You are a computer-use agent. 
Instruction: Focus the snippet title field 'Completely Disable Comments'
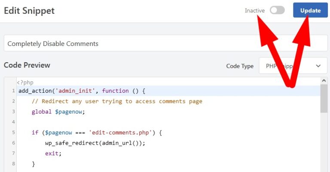click(165, 44)
